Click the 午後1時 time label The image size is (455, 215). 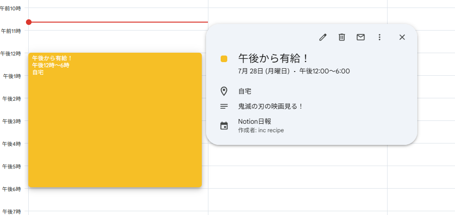[12, 76]
